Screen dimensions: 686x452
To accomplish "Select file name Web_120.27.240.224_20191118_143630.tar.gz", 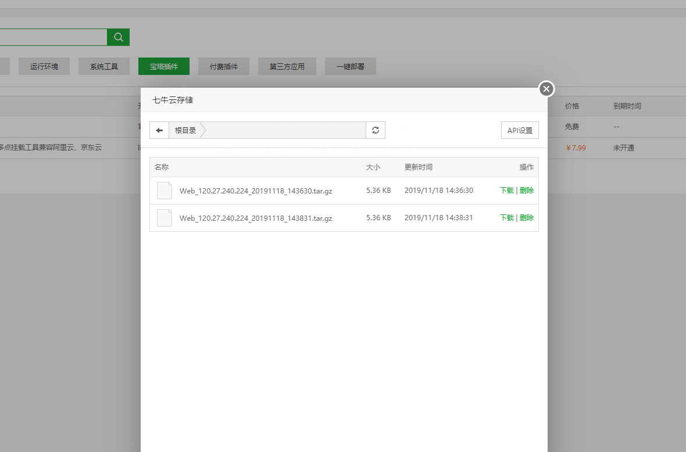I will pyautogui.click(x=256, y=191).
